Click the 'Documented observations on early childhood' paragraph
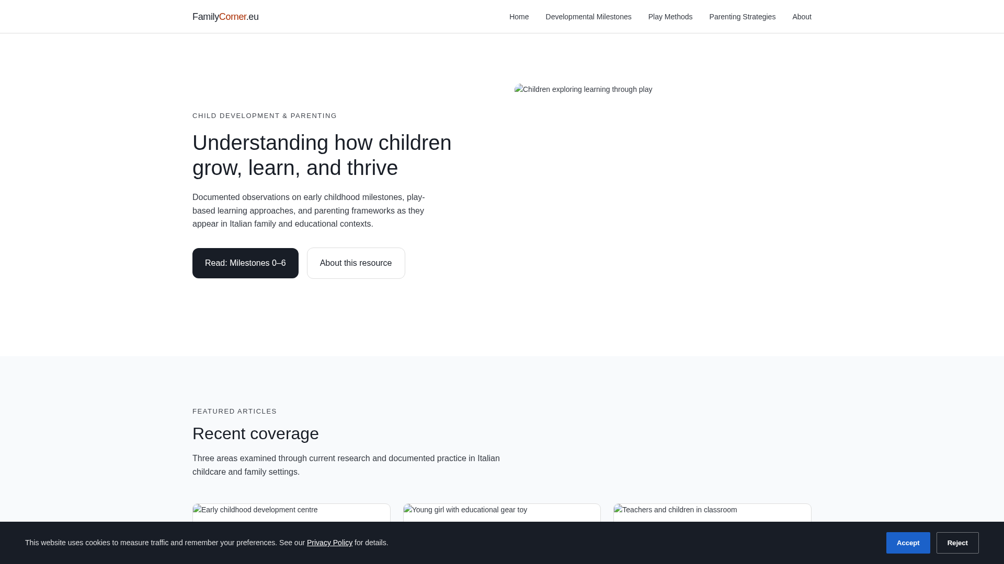The width and height of the screenshot is (1004, 564). tap(309, 210)
